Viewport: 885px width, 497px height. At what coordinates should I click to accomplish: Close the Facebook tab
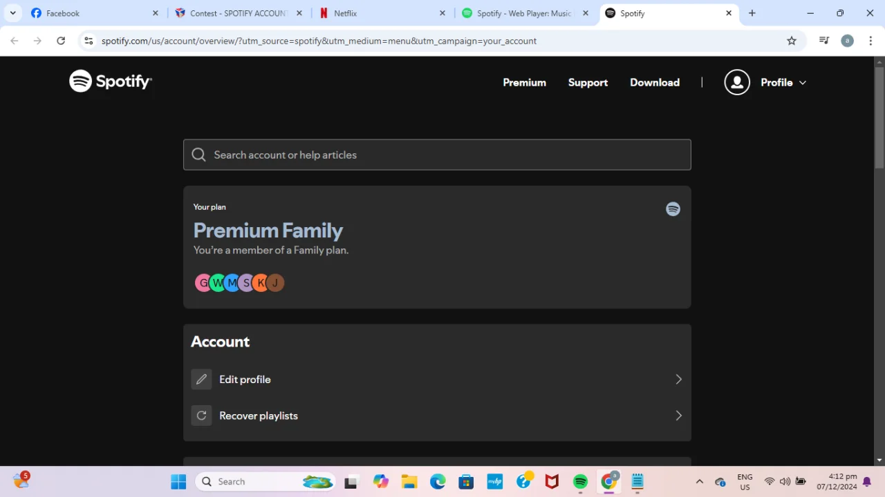(x=155, y=13)
